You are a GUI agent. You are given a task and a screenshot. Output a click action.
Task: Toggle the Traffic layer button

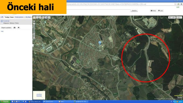coord(172,17)
